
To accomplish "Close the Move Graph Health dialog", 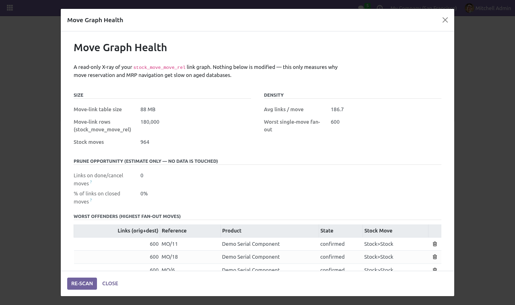I will tap(445, 20).
